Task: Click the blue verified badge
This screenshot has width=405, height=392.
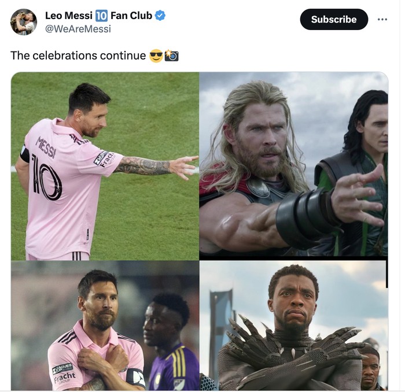Action: (x=160, y=16)
